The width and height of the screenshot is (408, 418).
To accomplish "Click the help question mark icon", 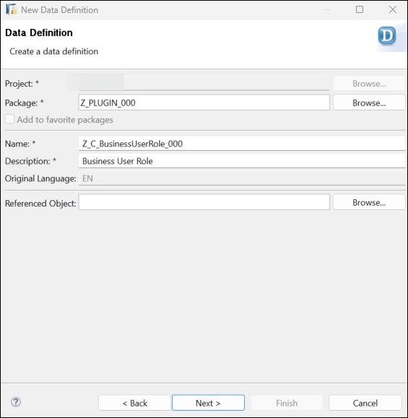I will point(16,402).
